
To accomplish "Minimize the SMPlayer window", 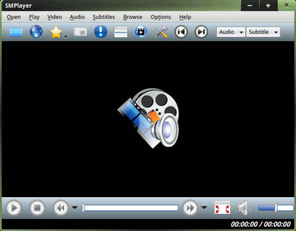I will point(250,6).
